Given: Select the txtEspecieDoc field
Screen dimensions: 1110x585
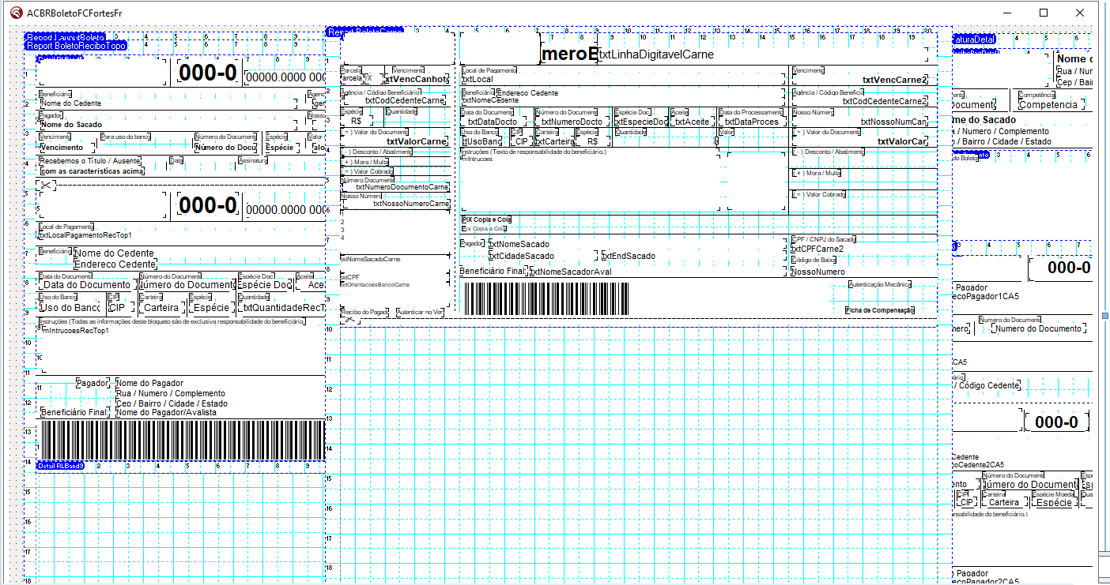Looking at the screenshot, I should [642, 122].
